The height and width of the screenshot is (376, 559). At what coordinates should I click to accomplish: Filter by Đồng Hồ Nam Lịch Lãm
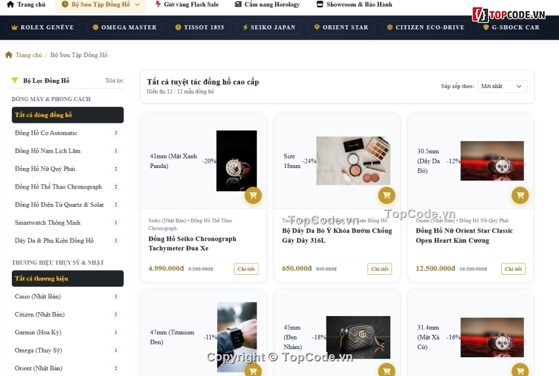click(x=68, y=150)
